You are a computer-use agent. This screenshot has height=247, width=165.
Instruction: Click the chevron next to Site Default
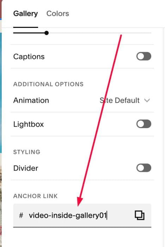tap(147, 100)
